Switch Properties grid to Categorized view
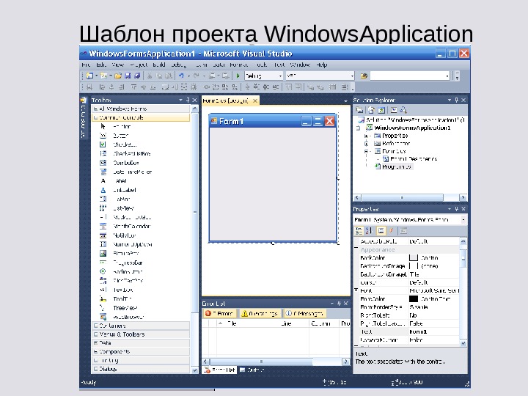The height and width of the screenshot is (396, 528). click(359, 231)
